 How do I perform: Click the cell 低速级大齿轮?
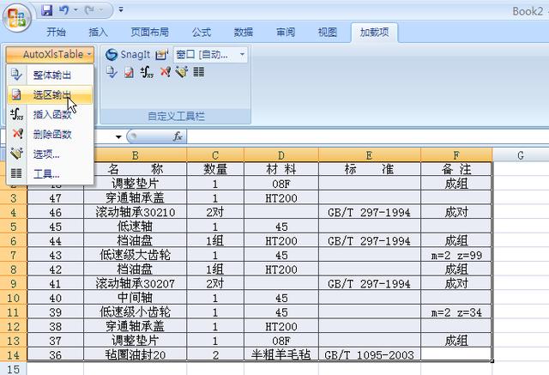tap(136, 255)
